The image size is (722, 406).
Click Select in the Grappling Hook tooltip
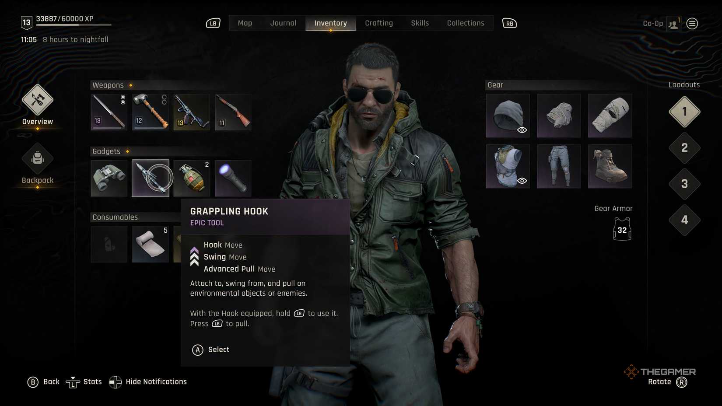211,350
